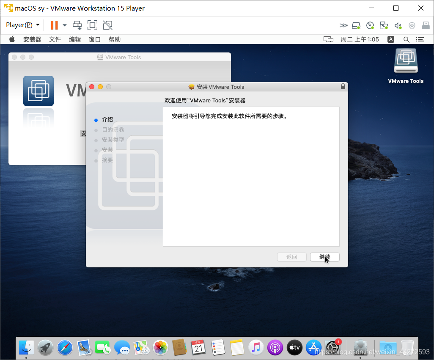Image resolution: width=434 pixels, height=360 pixels.
Task: Open the power options dropdown arrow
Action: (65, 25)
